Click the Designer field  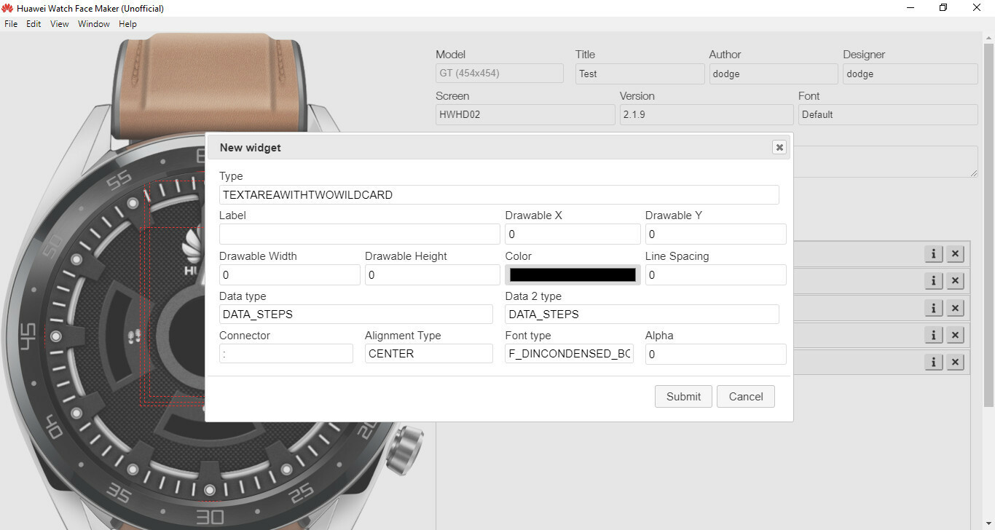point(910,74)
